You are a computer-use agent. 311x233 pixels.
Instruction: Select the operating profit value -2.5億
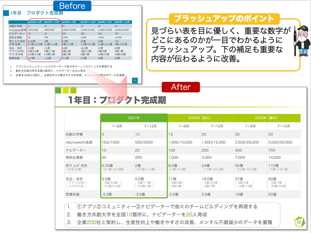(173, 194)
